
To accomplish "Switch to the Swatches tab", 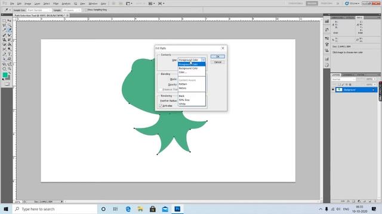I will (338, 18).
